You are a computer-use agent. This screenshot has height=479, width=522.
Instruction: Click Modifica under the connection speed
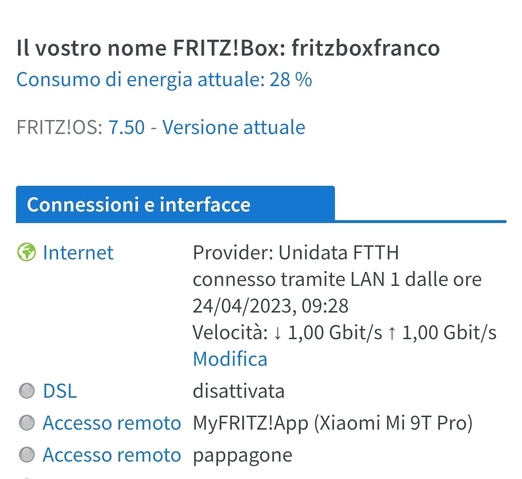click(x=230, y=359)
